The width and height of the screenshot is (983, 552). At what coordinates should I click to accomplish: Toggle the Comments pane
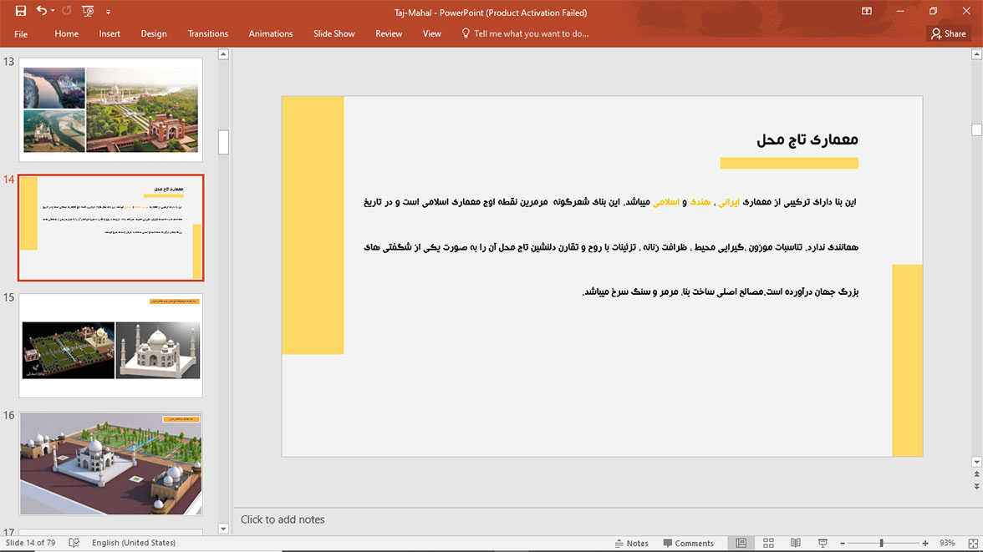point(687,543)
